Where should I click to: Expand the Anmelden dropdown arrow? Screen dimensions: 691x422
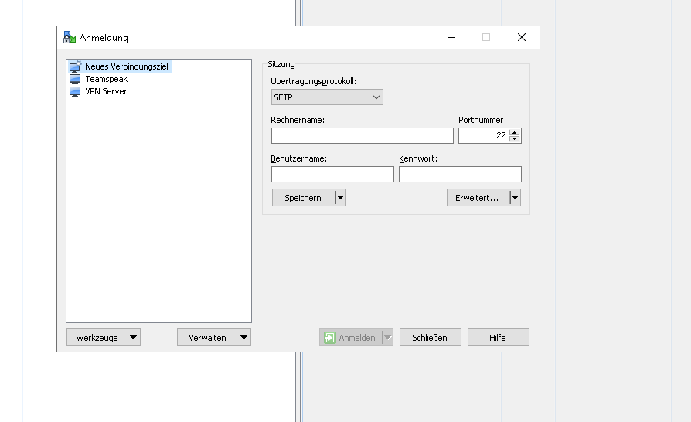[388, 338]
